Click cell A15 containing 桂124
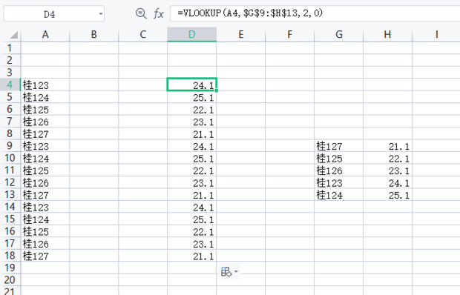This screenshot has height=295, width=460. coord(45,219)
